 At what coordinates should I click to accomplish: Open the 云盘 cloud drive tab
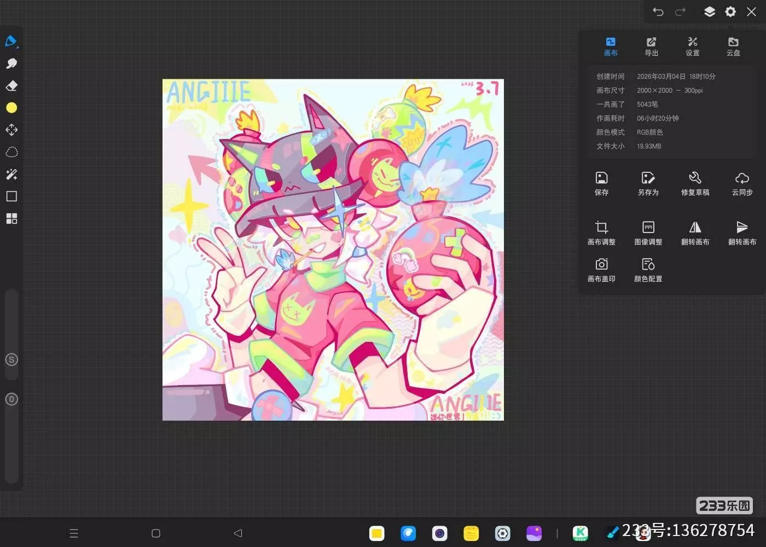click(733, 46)
